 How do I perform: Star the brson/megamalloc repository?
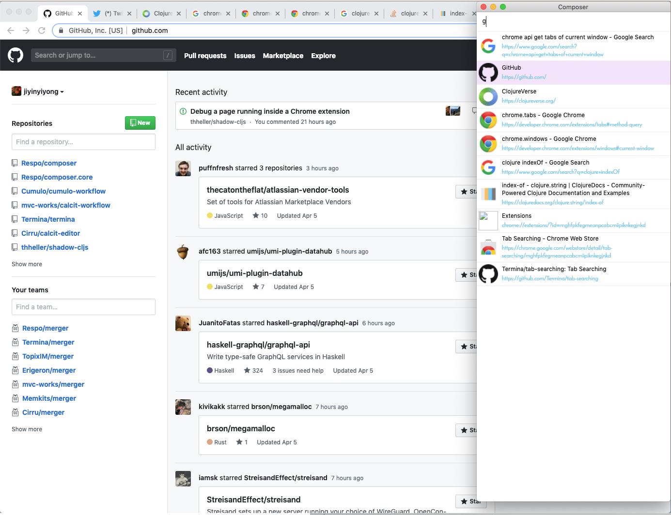tap(467, 430)
